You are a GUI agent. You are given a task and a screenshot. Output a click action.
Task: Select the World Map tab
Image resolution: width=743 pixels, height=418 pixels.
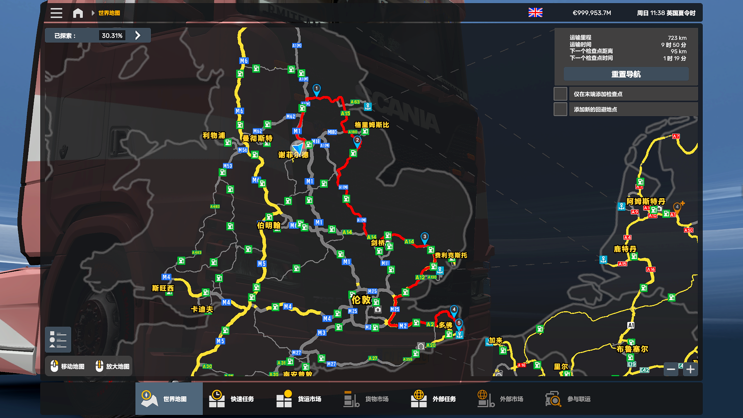tap(169, 399)
